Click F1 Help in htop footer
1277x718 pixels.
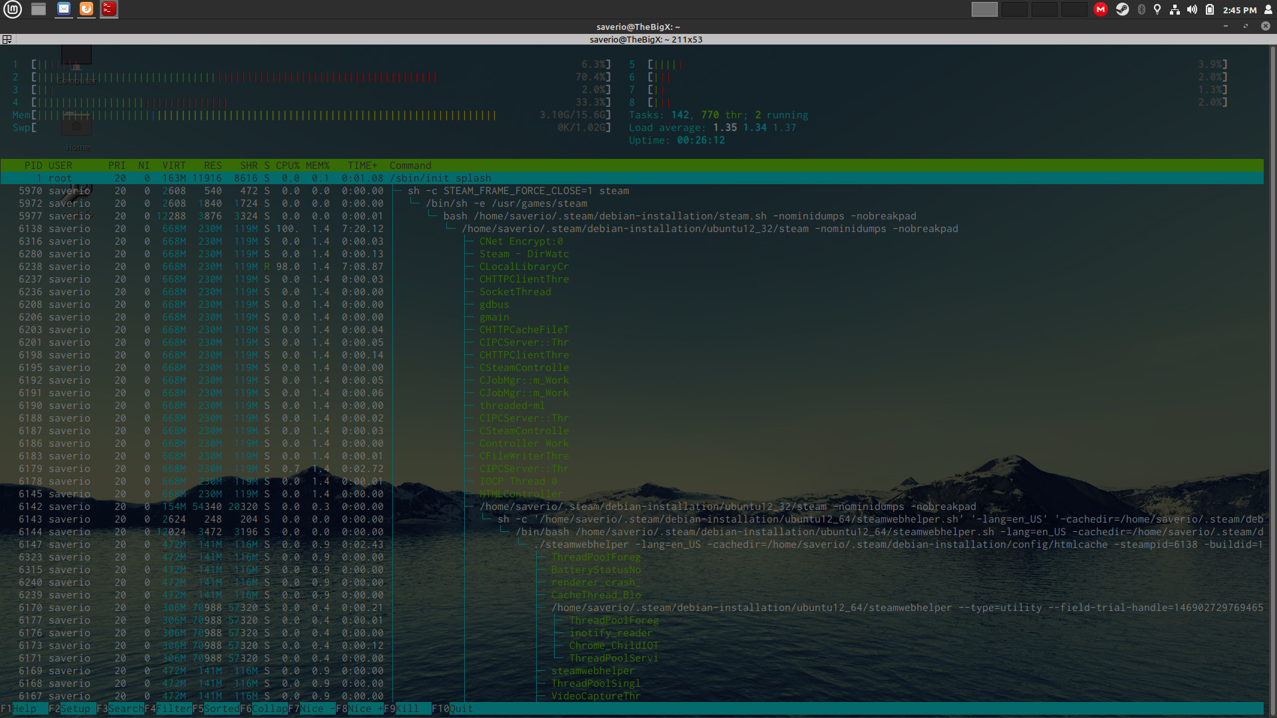point(25,709)
